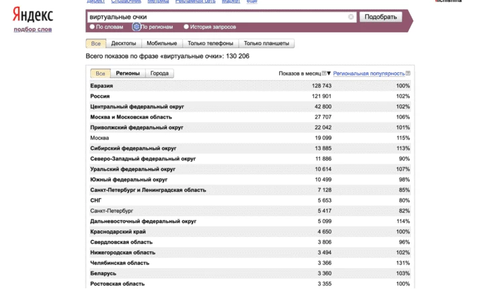Switch to the Только телефоны tab
Viewport: 491px width, 289px height.
(211, 43)
